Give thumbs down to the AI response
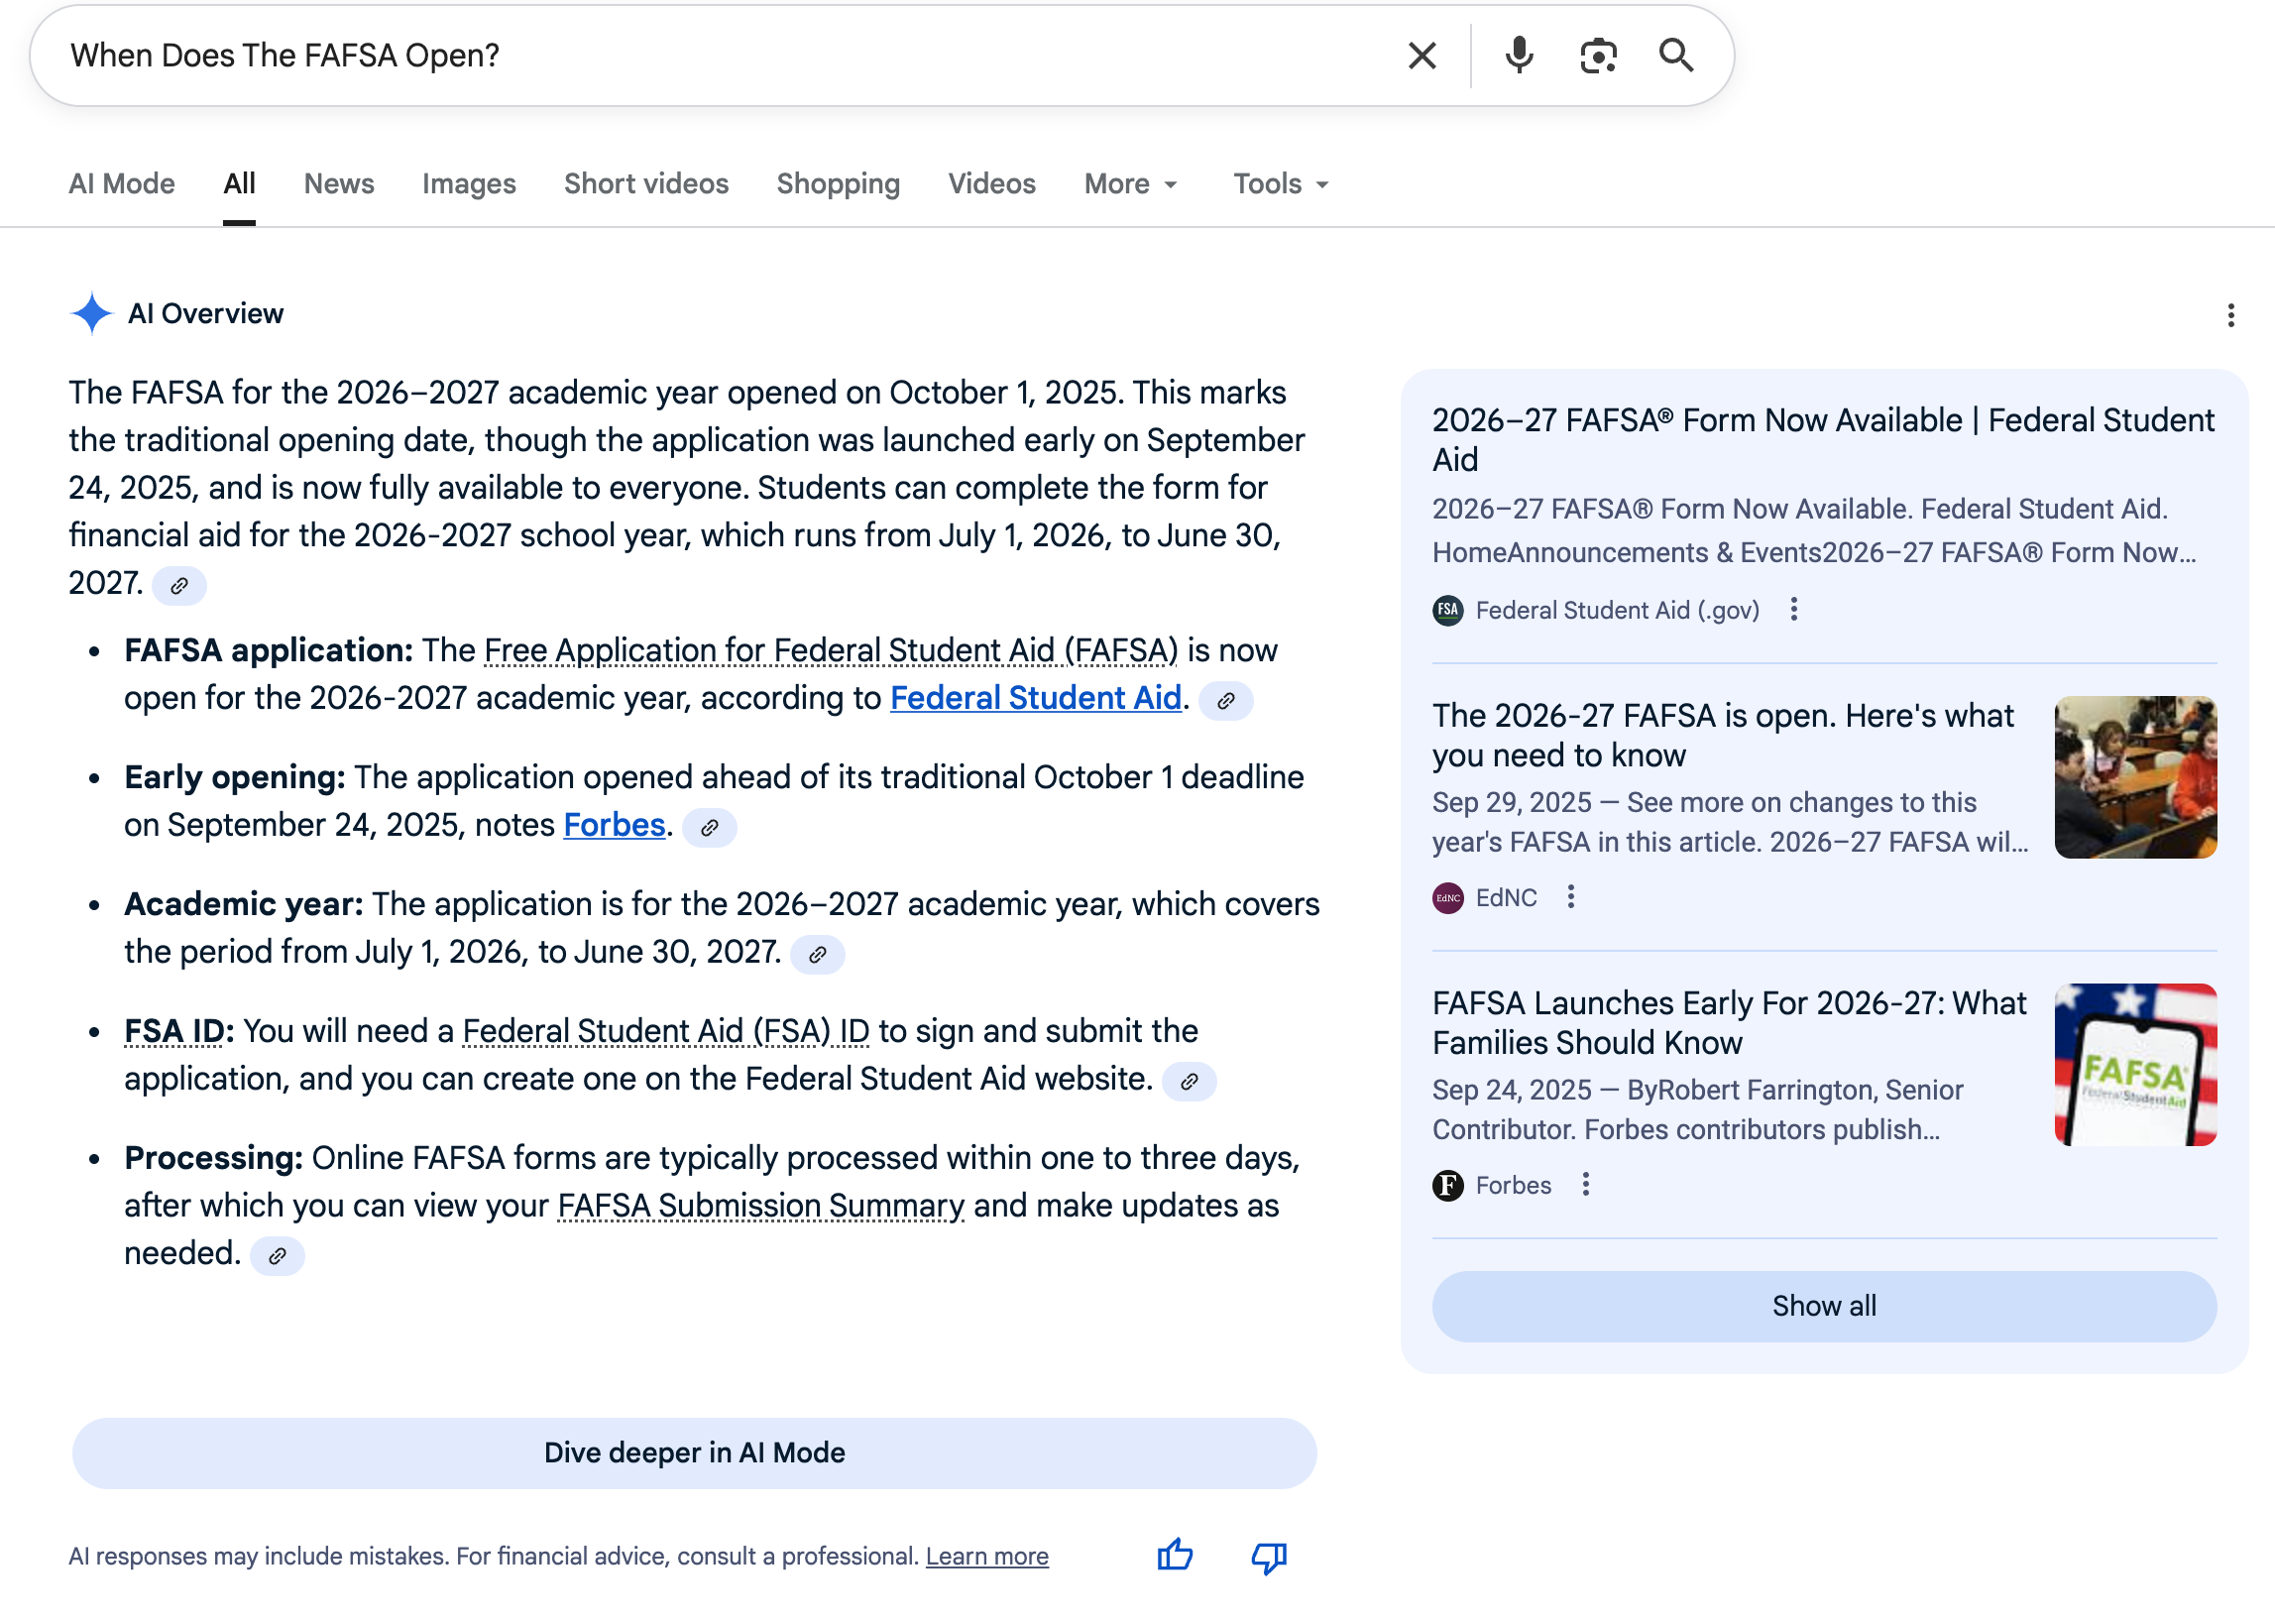Image resolution: width=2275 pixels, height=1624 pixels. 1268,1556
